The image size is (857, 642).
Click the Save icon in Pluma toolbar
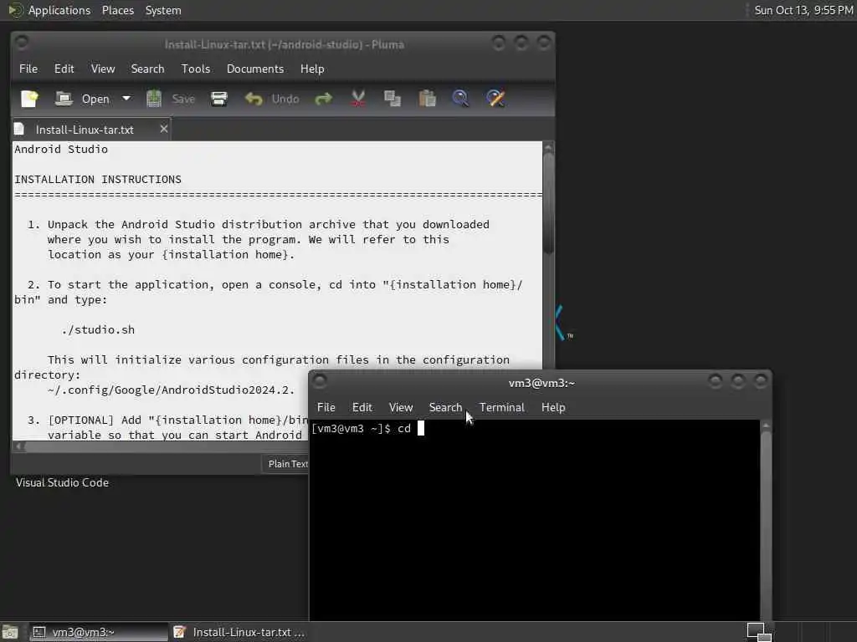(154, 99)
